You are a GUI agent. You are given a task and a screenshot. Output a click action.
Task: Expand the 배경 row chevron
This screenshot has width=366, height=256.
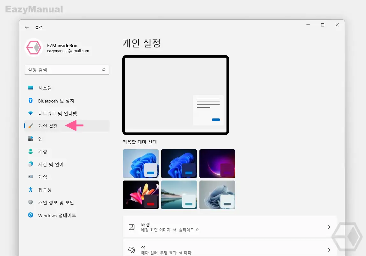click(329, 227)
